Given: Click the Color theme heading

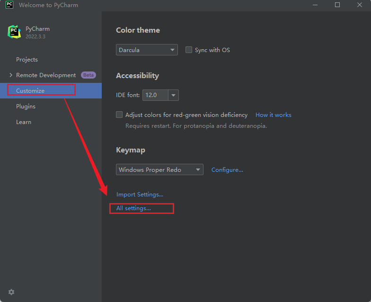Looking at the screenshot, I should (138, 30).
